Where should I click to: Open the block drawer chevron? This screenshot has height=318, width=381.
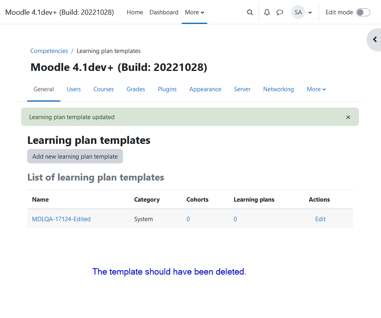point(375,39)
